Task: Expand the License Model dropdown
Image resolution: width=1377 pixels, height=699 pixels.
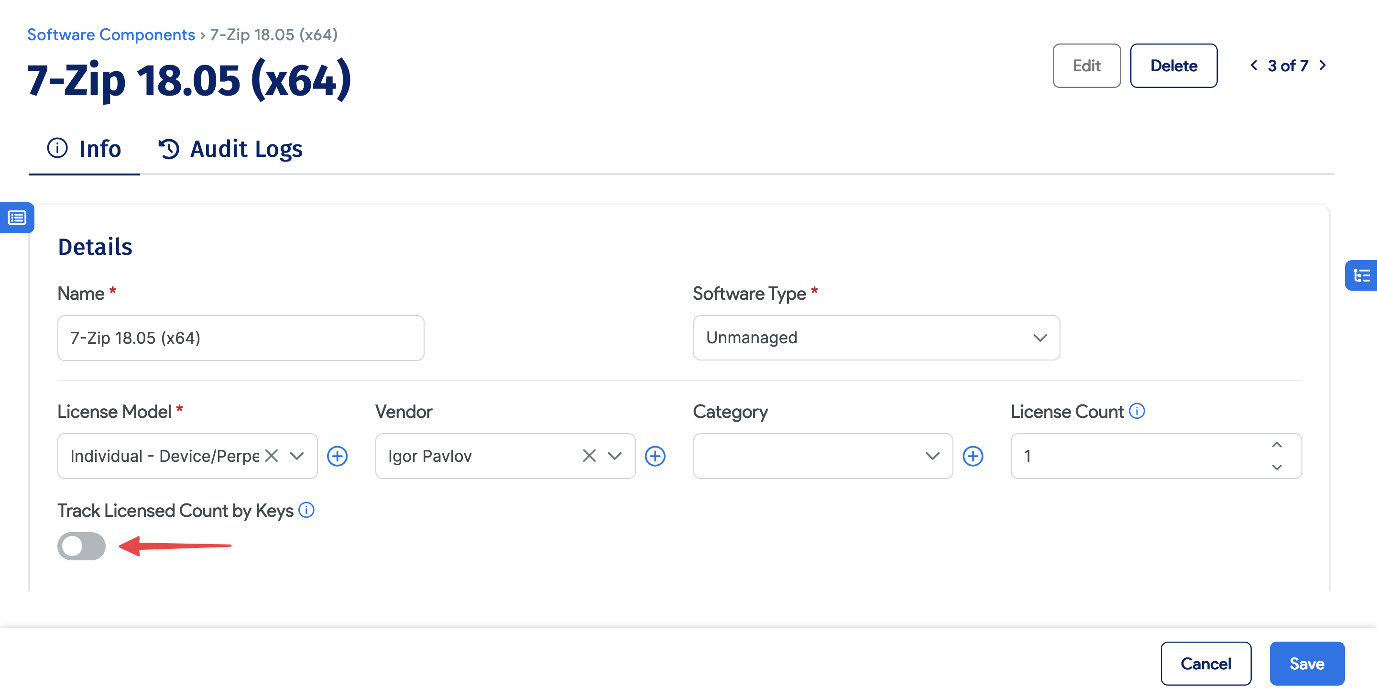Action: (296, 456)
